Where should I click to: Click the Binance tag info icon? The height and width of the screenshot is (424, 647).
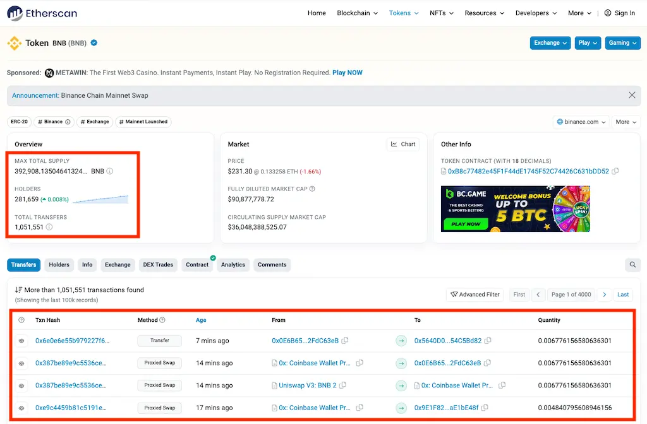(68, 122)
